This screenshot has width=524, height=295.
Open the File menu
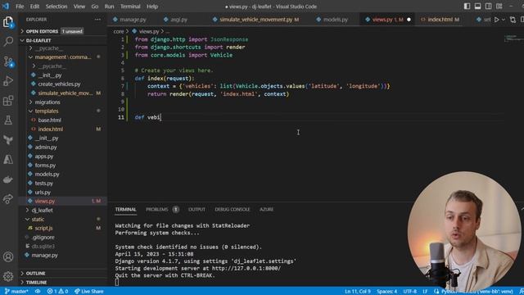tap(20, 7)
